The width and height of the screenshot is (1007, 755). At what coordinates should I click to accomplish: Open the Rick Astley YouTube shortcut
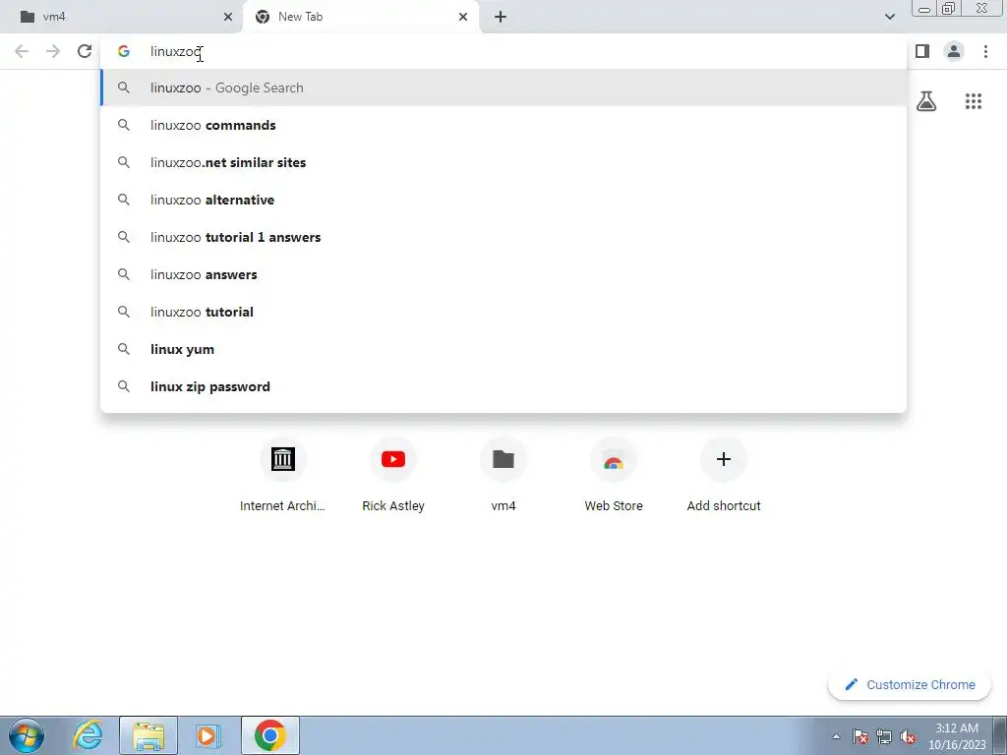(393, 474)
